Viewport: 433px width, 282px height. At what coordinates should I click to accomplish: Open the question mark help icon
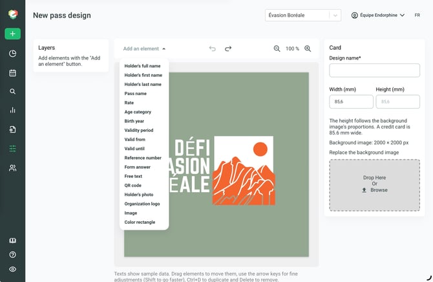click(13, 255)
